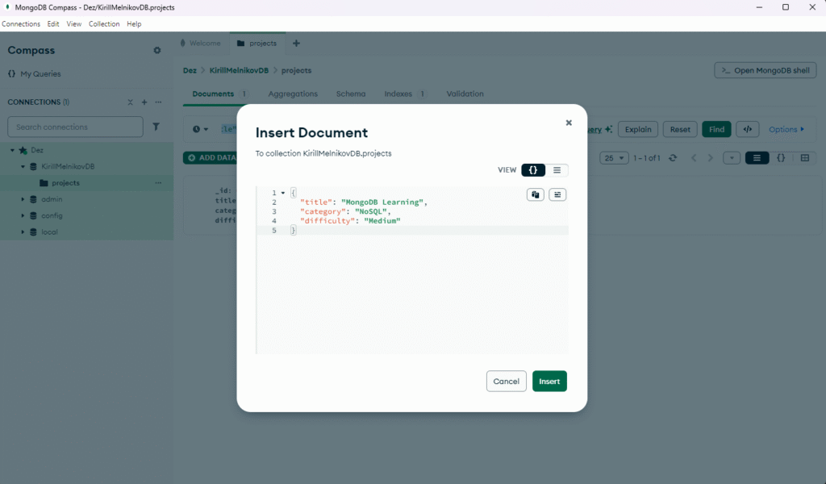Collapse the JSON object fold arrow
Screen dimensions: 826x484
pyautogui.click(x=283, y=193)
